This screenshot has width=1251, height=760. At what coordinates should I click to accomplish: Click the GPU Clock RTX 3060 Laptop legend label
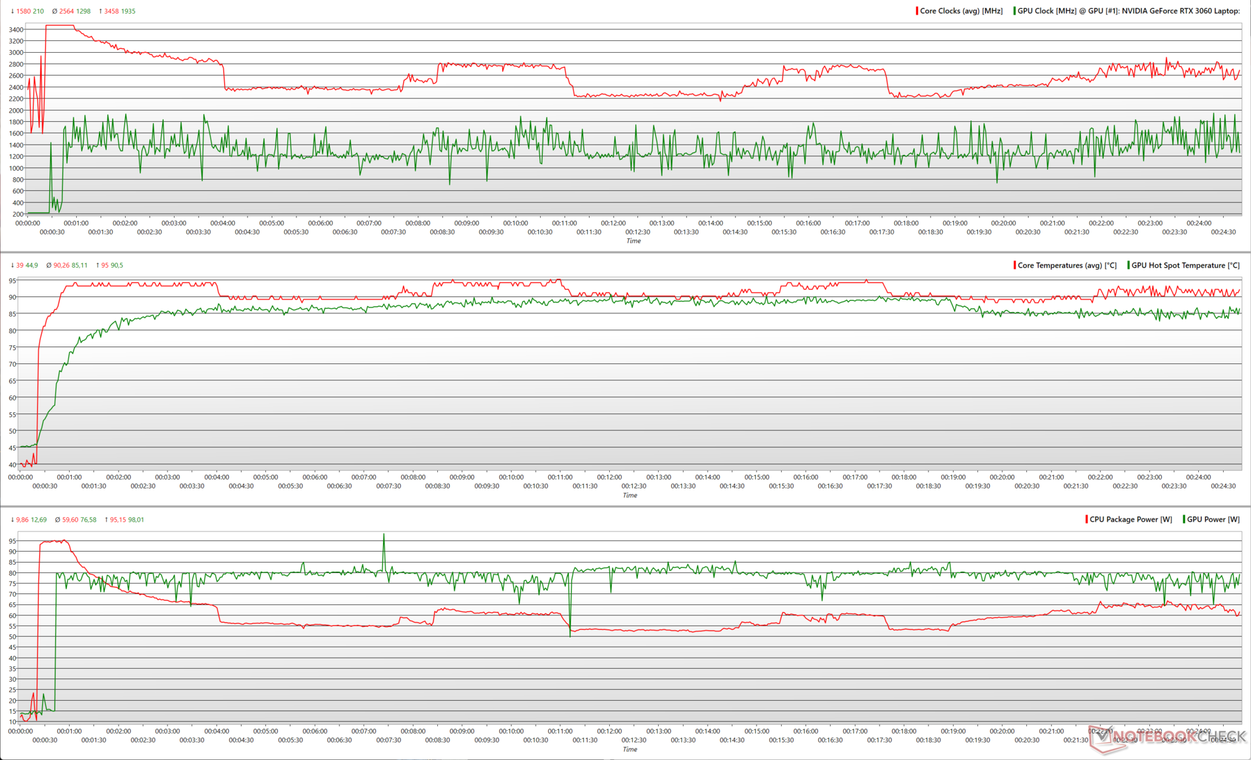pyautogui.click(x=1128, y=11)
